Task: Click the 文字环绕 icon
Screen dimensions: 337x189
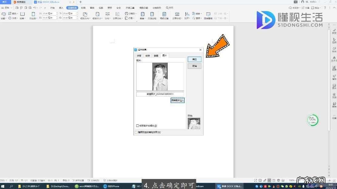Action: tap(177, 16)
